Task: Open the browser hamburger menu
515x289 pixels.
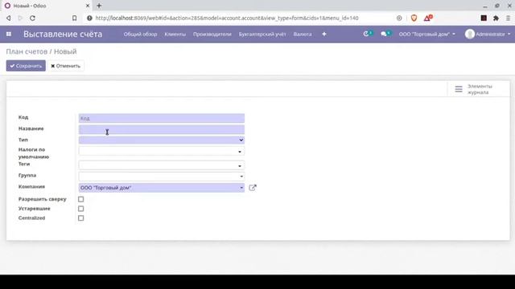Action: click(x=508, y=18)
